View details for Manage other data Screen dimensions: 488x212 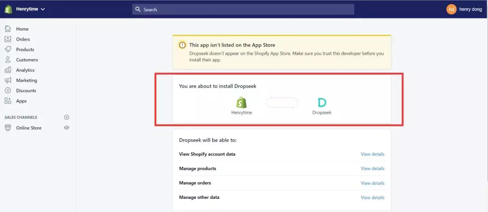coord(372,198)
